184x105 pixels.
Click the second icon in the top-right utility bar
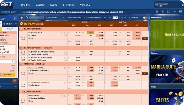click(163, 12)
